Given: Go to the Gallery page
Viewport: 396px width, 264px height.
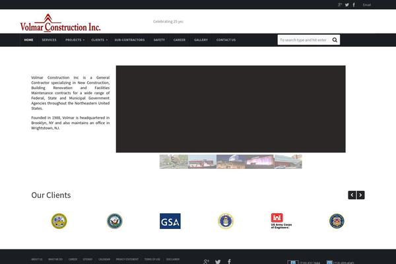Looking at the screenshot, I should [x=201, y=40].
